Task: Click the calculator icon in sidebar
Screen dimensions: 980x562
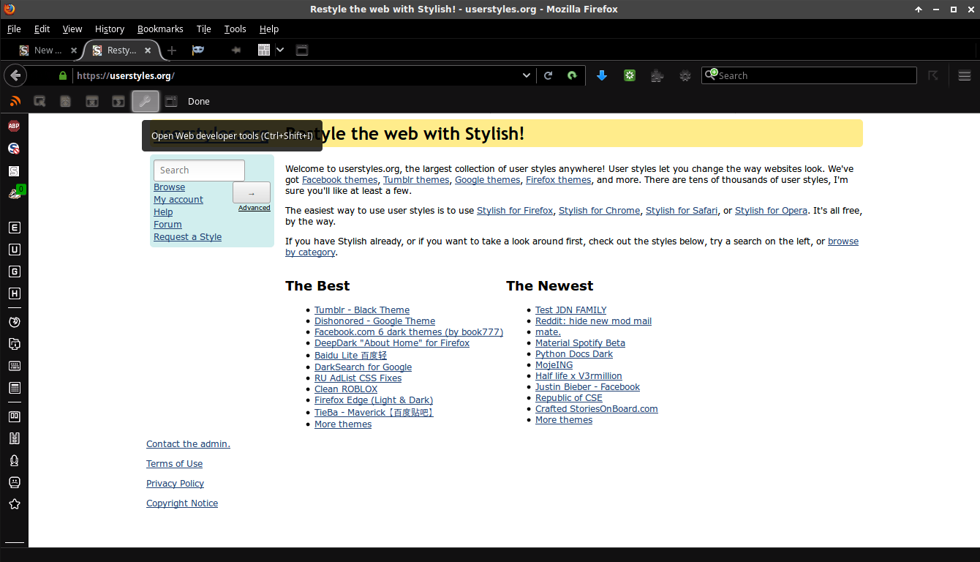Action: point(14,388)
